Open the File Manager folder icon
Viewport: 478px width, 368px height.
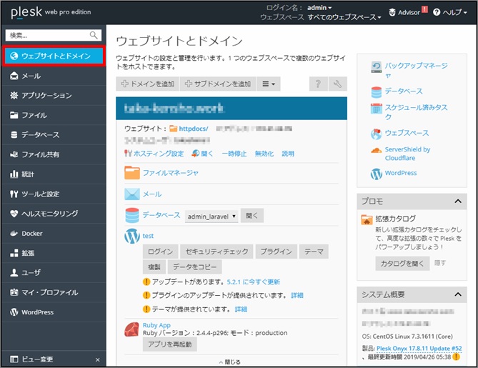(x=132, y=172)
